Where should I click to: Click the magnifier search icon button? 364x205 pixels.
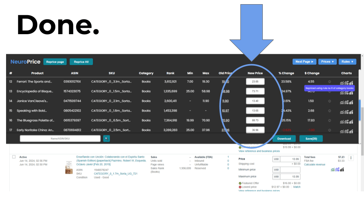pyautogui.click(x=106, y=139)
